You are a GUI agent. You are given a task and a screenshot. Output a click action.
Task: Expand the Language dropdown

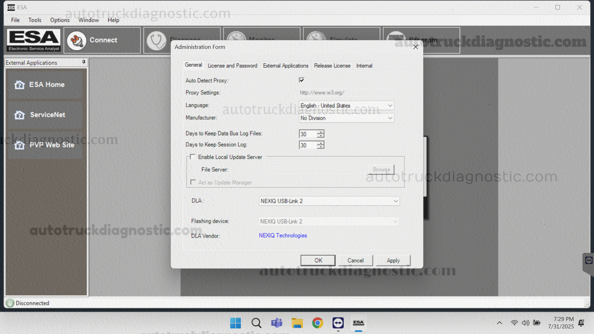tap(390, 105)
